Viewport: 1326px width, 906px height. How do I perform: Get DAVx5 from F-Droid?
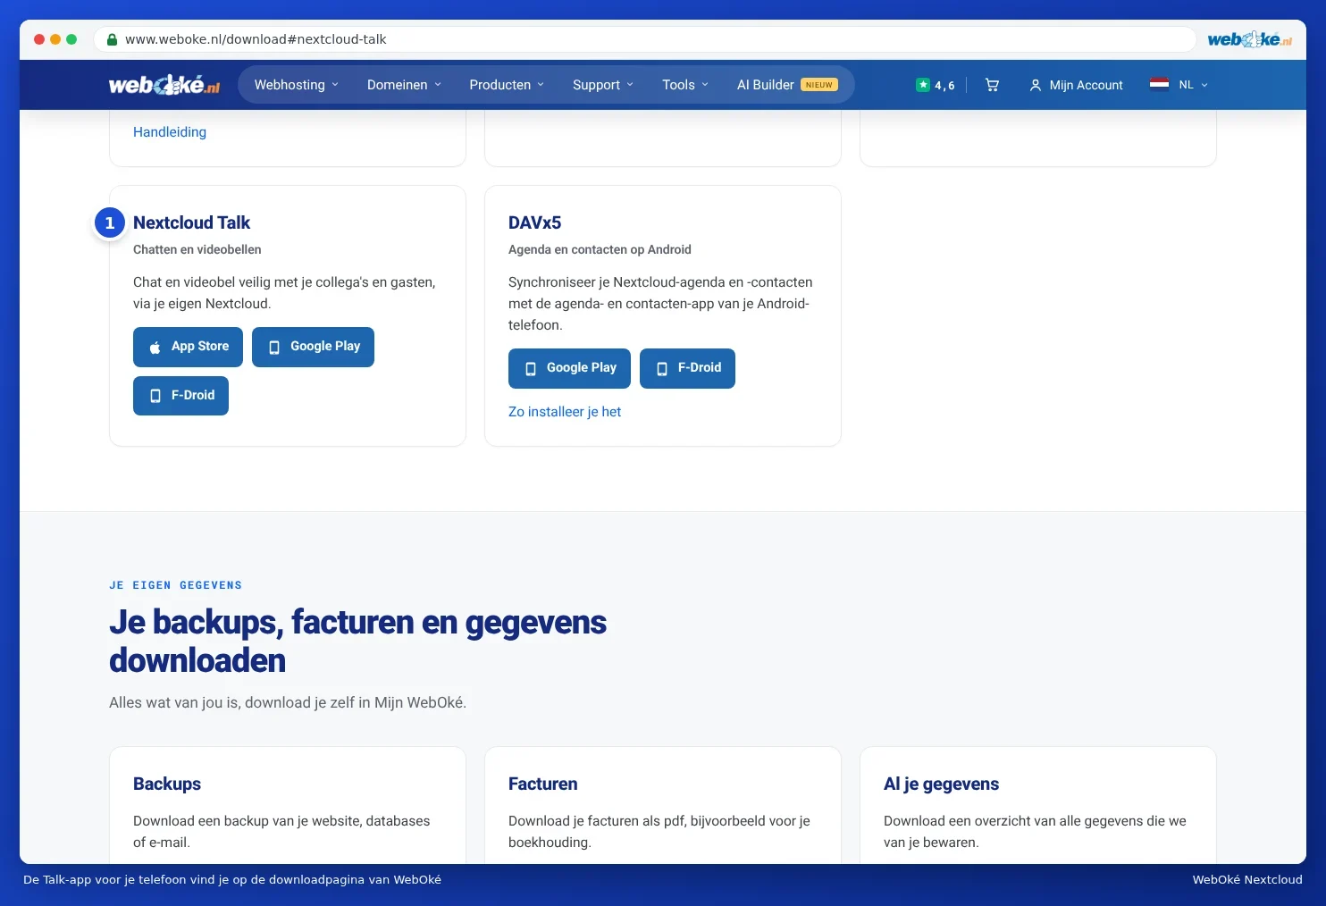click(687, 368)
